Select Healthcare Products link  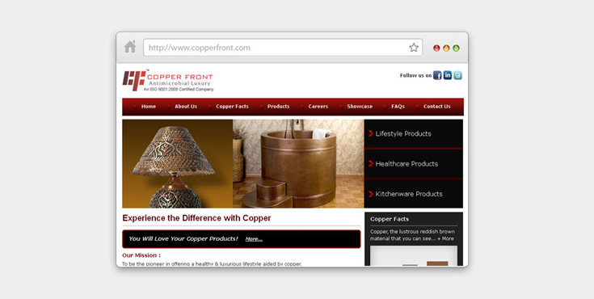click(x=407, y=164)
